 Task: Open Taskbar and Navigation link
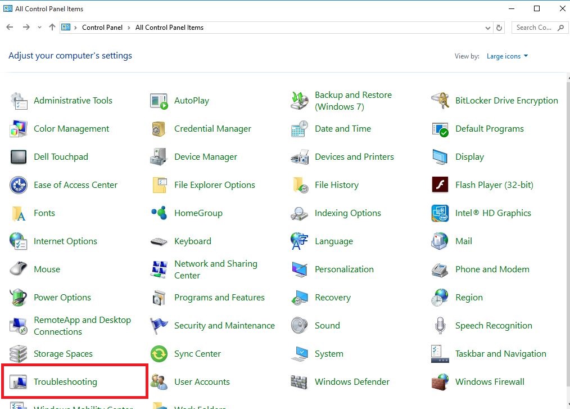point(500,354)
